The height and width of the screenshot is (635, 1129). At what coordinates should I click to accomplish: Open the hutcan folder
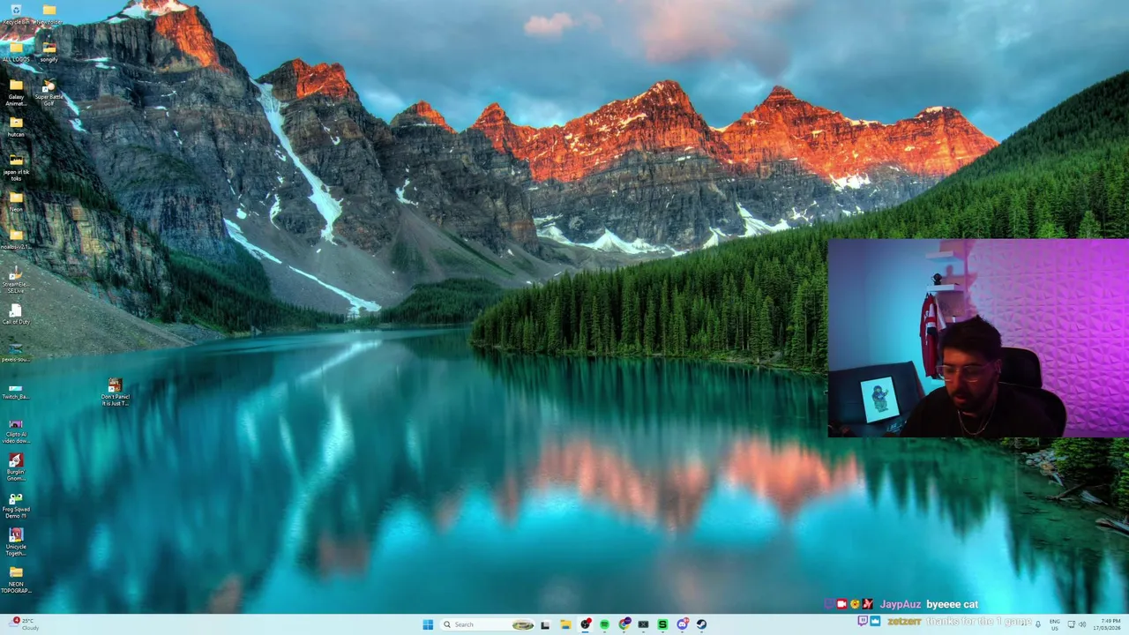16,126
